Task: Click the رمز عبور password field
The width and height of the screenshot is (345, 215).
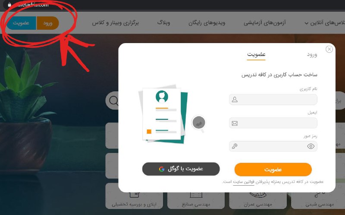Action: coord(273,146)
